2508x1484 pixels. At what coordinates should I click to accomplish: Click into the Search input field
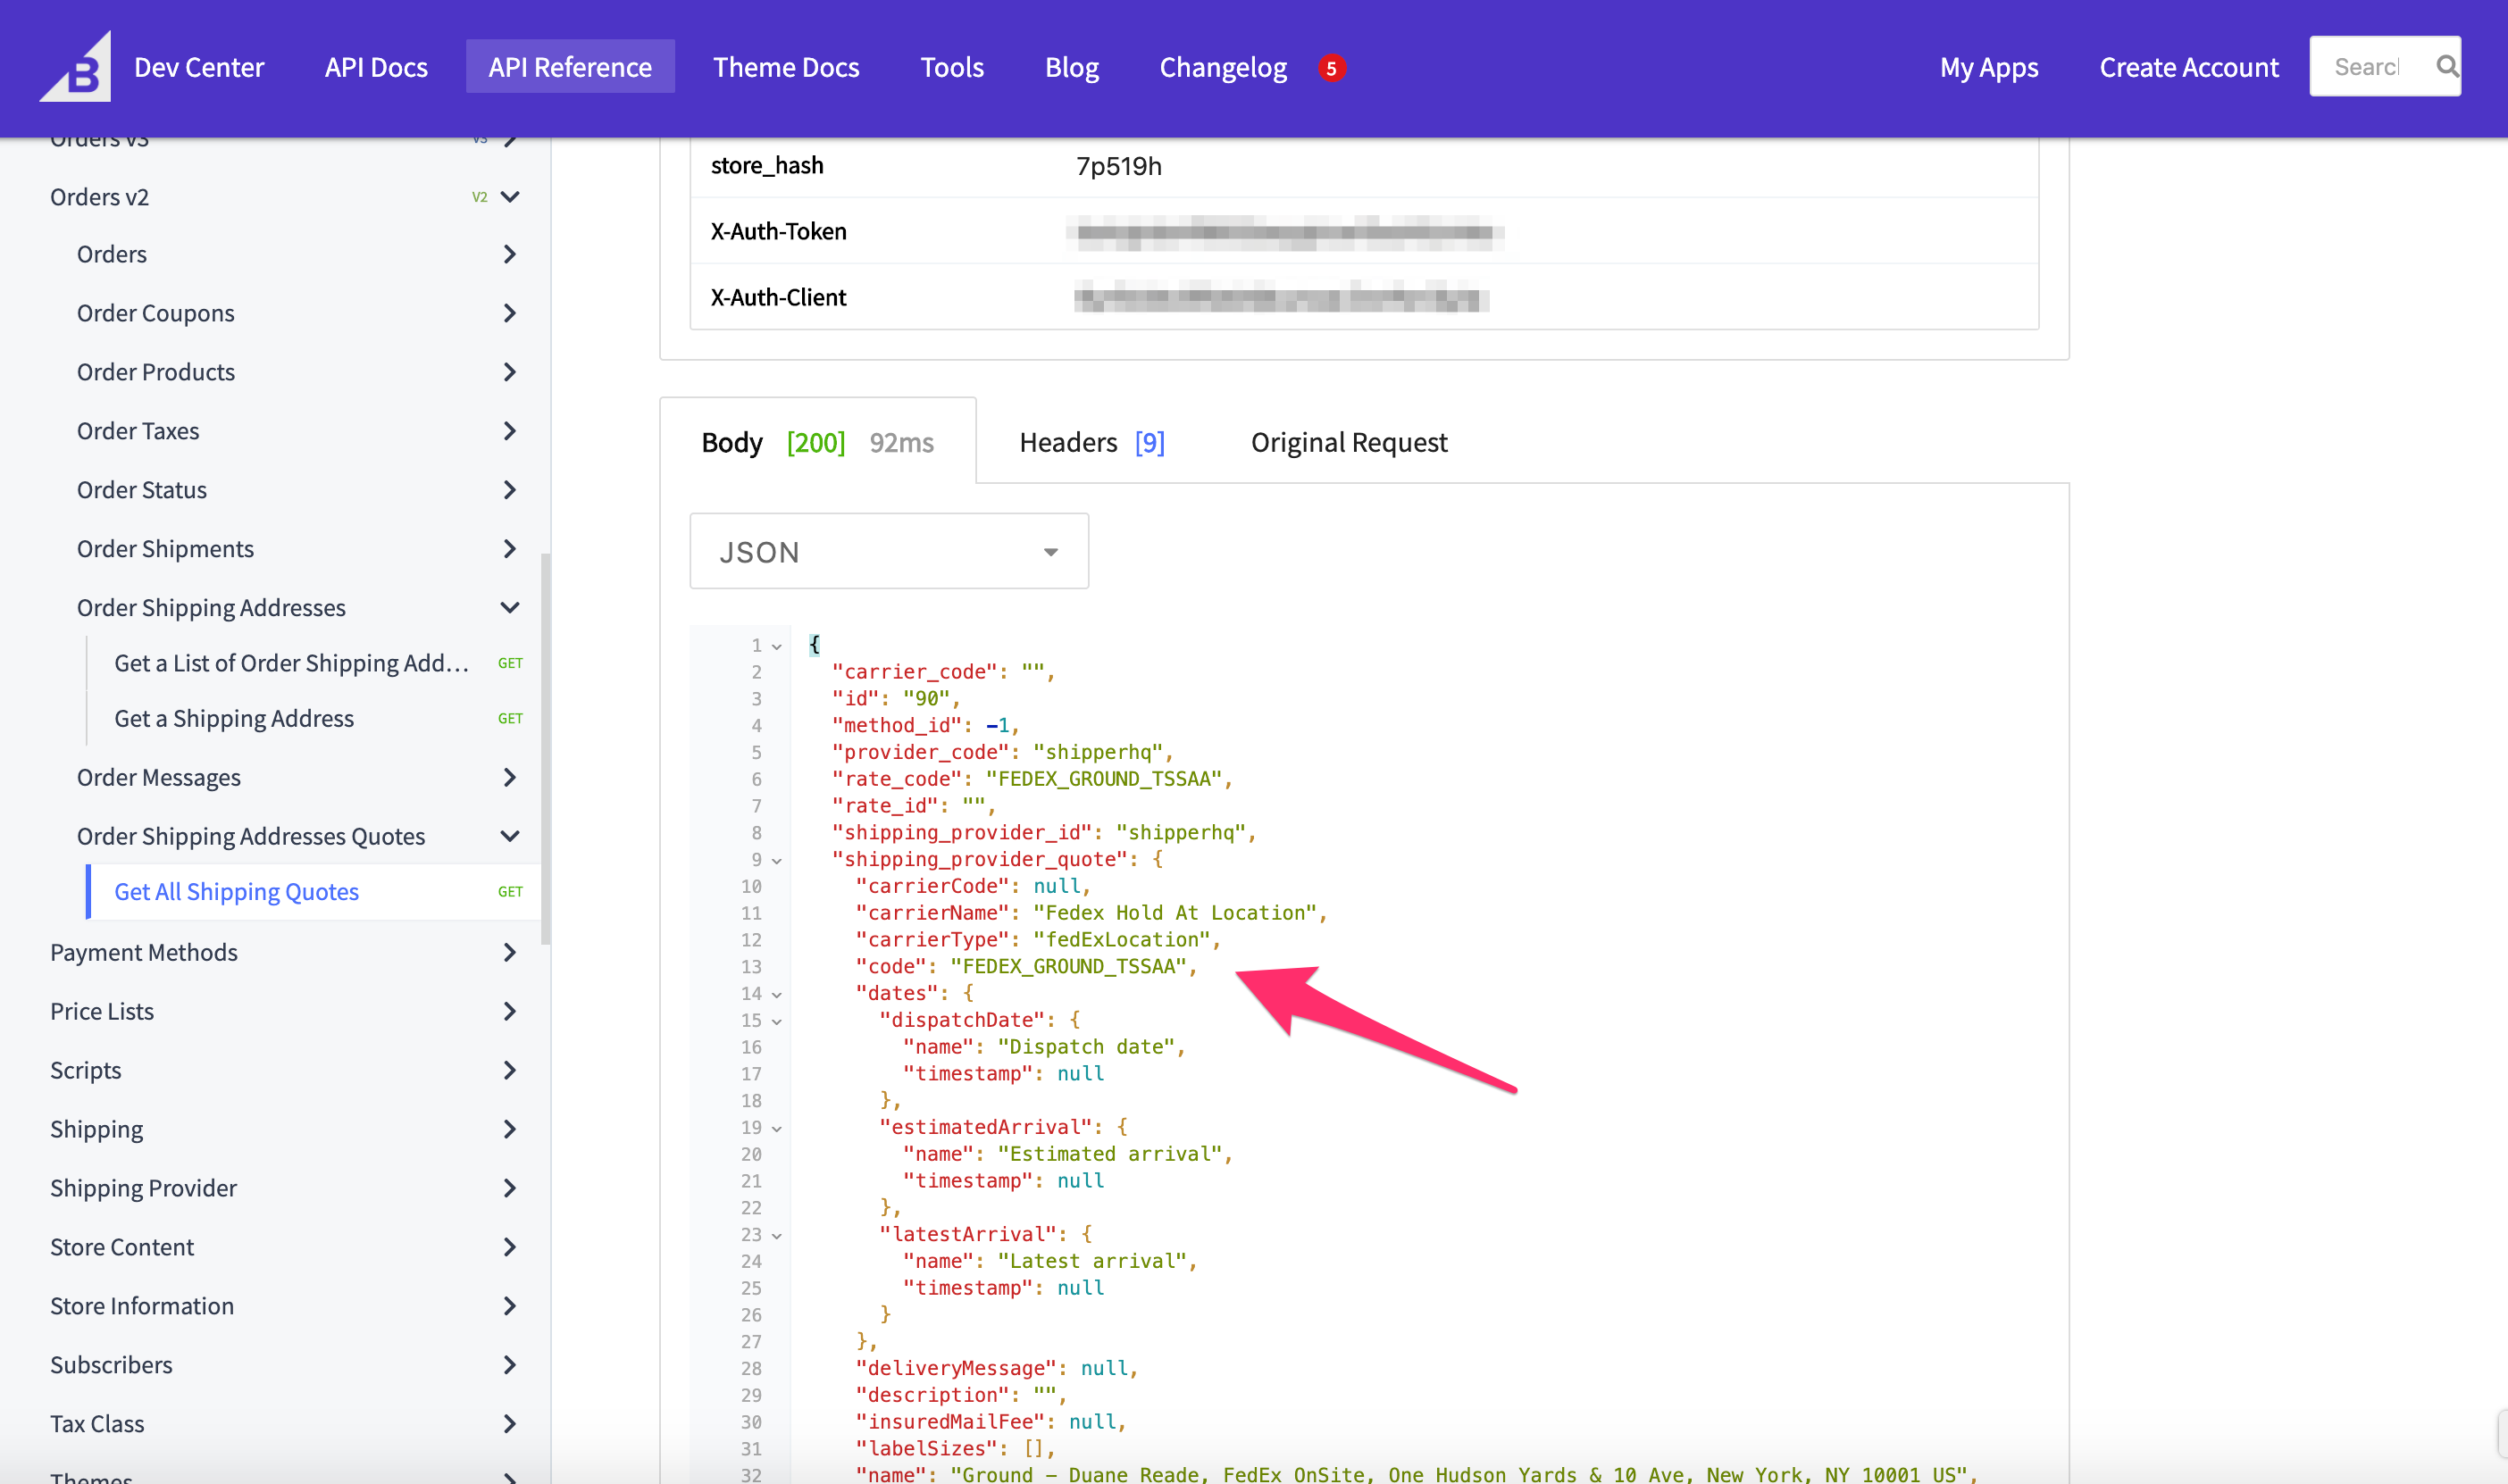click(2367, 67)
